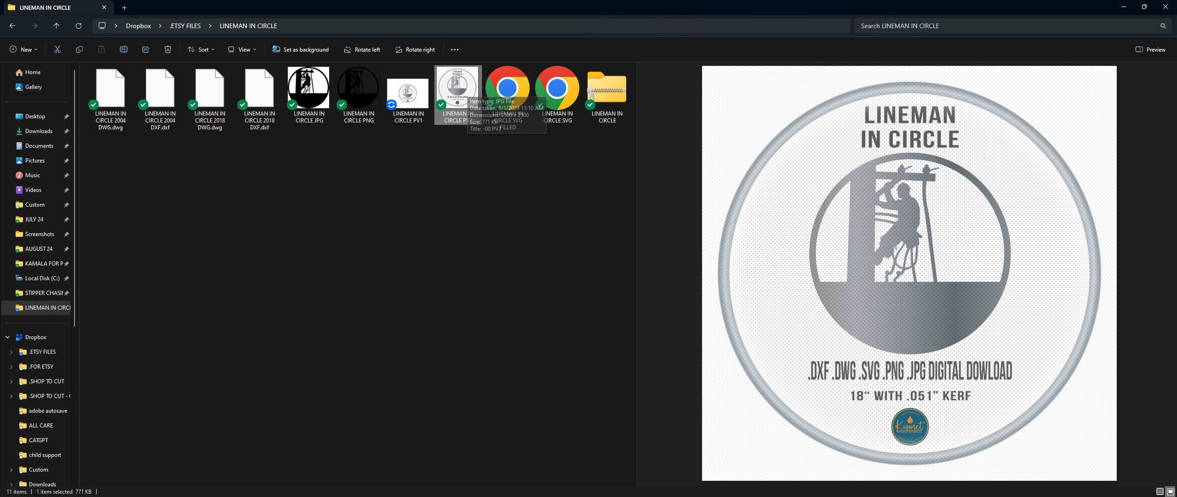Click the Delete trash icon
The height and width of the screenshot is (497, 1177).
[x=168, y=49]
